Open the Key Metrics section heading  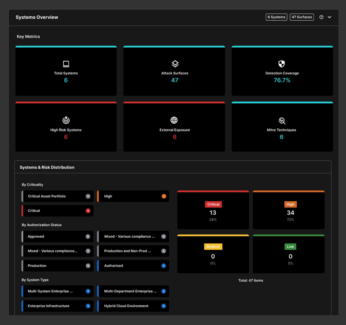pyautogui.click(x=28, y=37)
